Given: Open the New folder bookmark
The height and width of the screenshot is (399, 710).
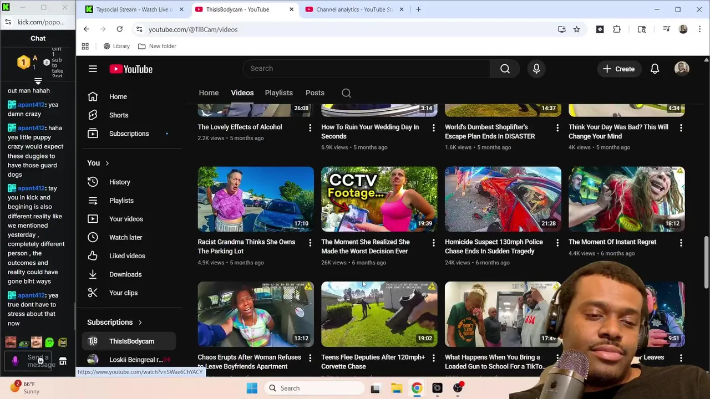Looking at the screenshot, I should pos(157,46).
